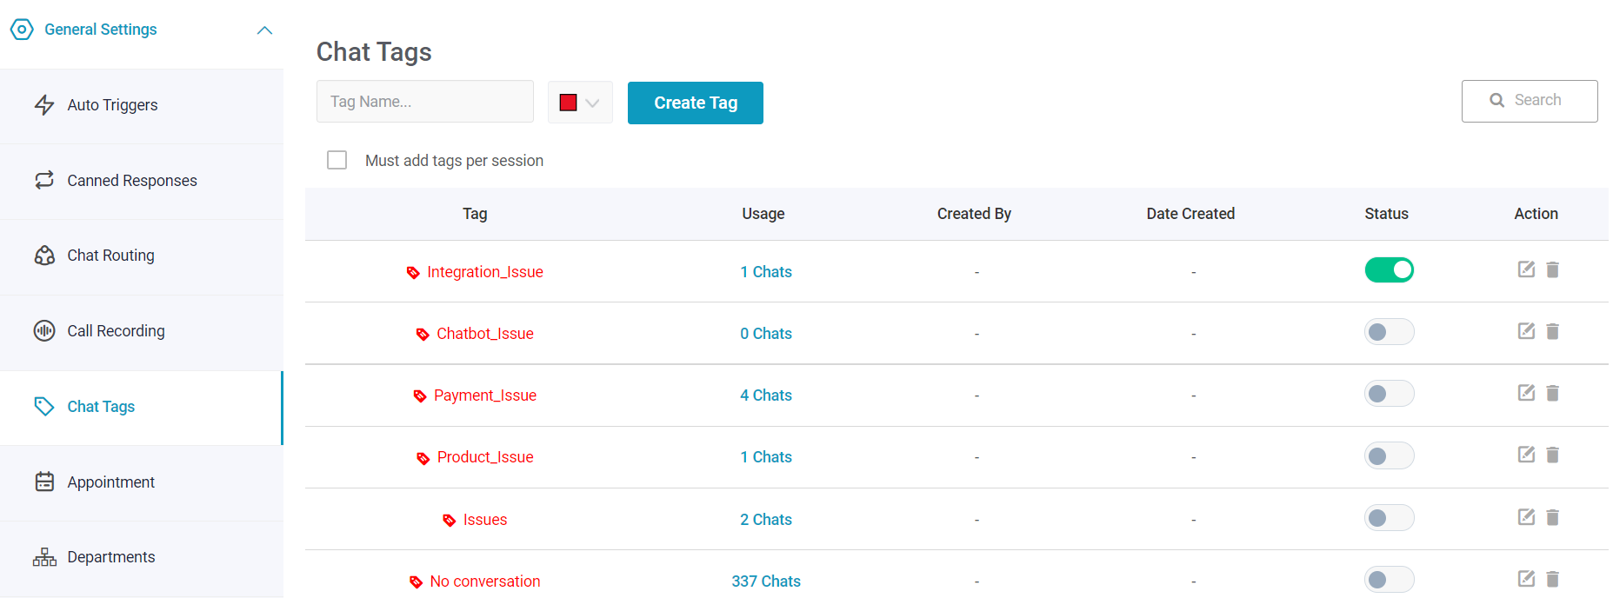Click the Created By column header
This screenshot has width=1613, height=598.
coord(974,214)
